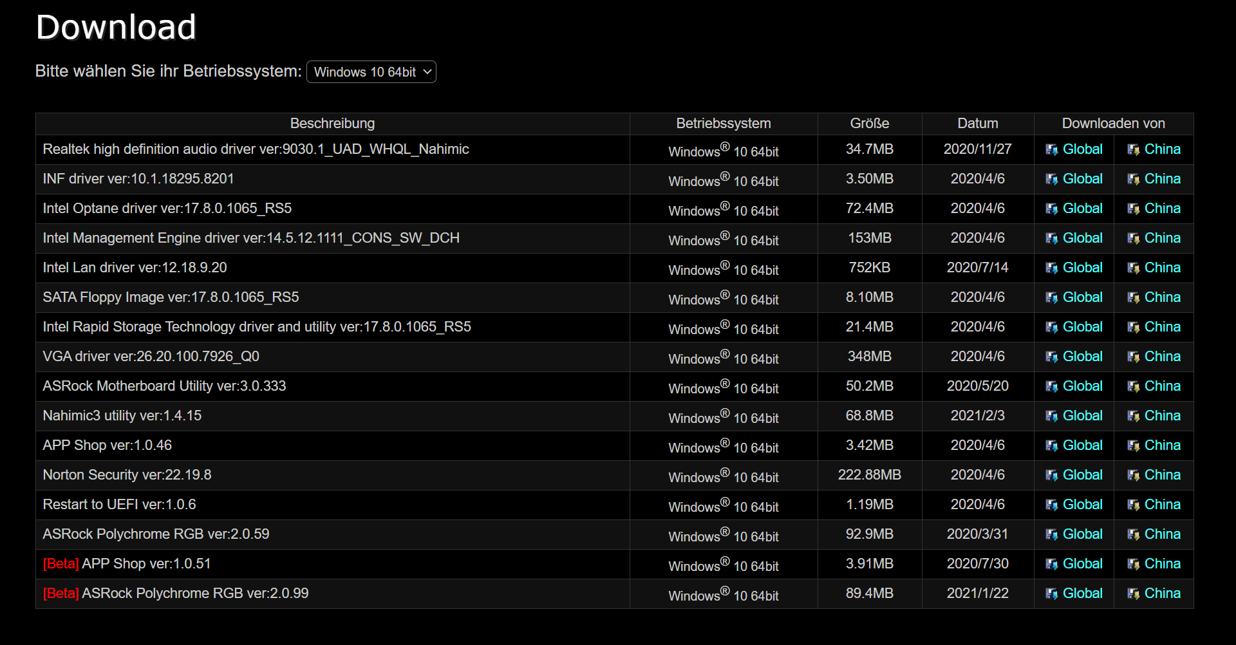Select the Intel Optane driver description text

167,209
